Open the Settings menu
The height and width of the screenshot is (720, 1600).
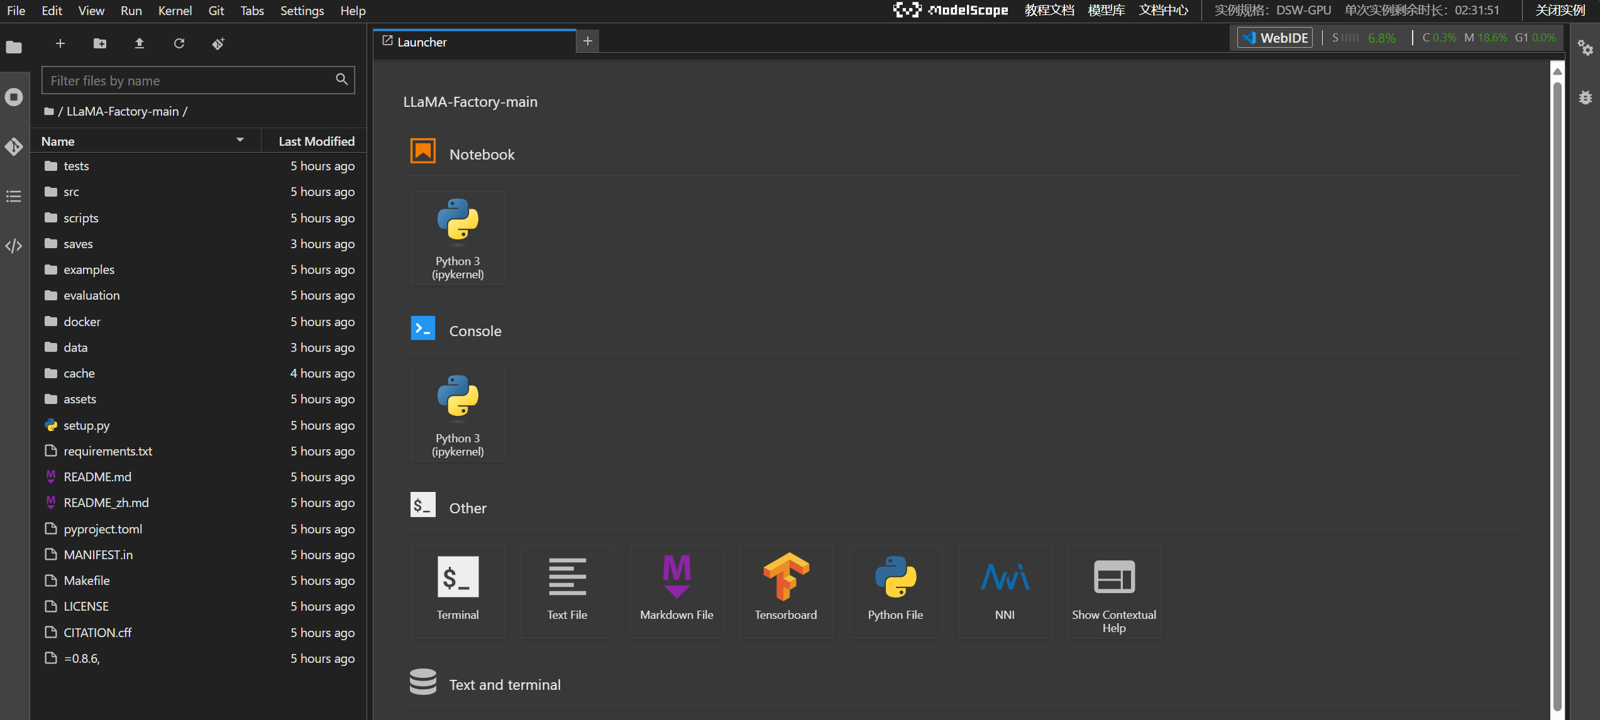pos(302,11)
